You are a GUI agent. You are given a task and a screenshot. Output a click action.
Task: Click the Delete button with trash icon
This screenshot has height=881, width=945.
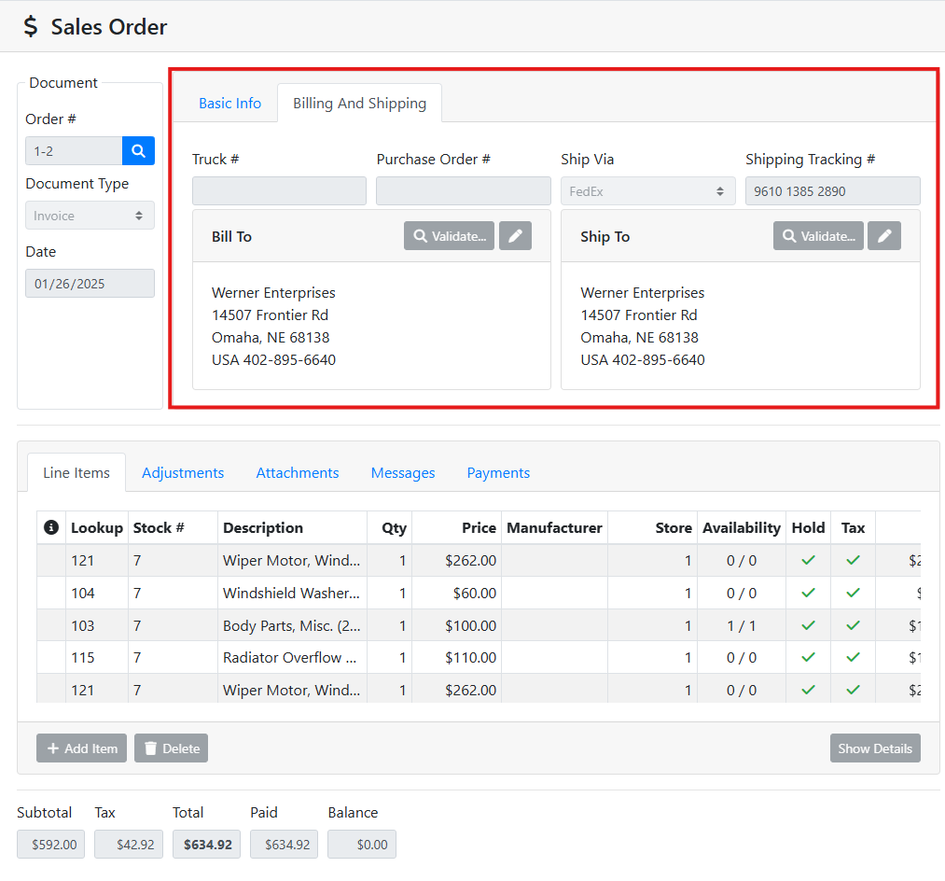pyautogui.click(x=171, y=748)
